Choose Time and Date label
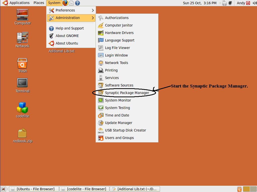Image resolution: width=257 pixels, height=192 pixels. 117,115
